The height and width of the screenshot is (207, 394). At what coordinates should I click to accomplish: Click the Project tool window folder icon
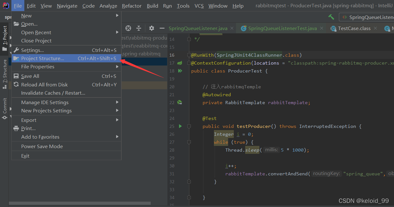click(x=4, y=49)
